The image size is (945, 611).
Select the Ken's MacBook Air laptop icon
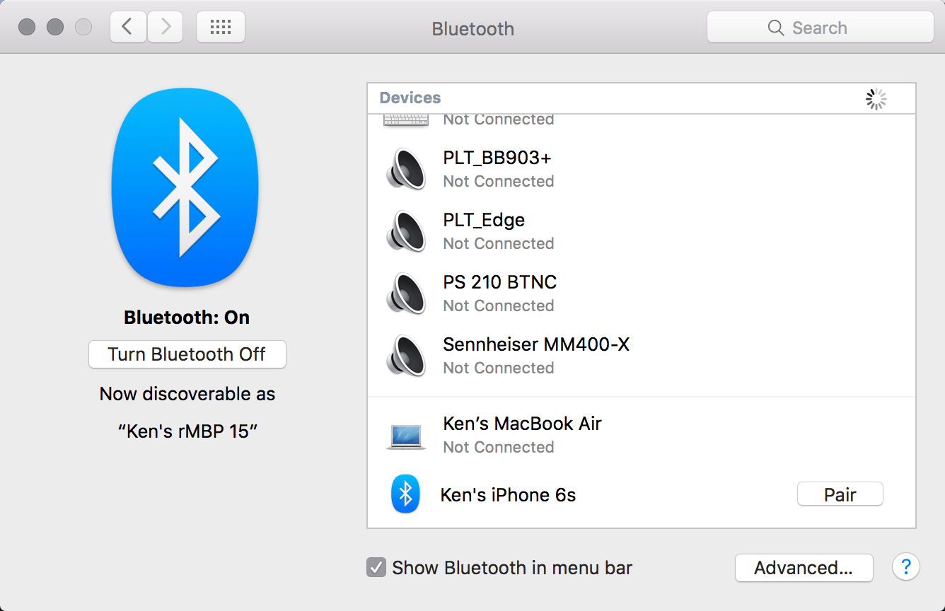point(406,436)
